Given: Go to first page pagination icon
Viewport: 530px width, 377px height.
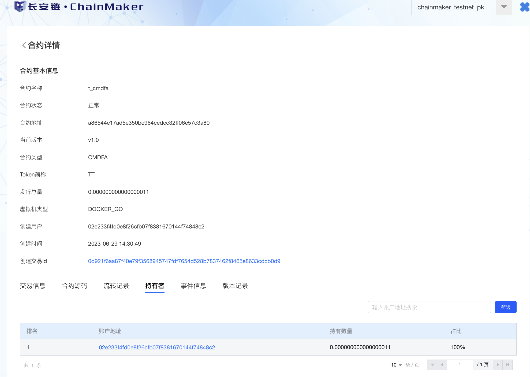Looking at the screenshot, I should (432, 365).
